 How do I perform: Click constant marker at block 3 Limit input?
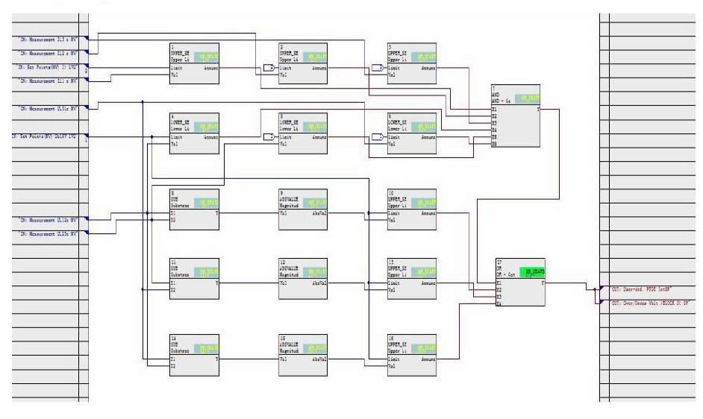378,68
